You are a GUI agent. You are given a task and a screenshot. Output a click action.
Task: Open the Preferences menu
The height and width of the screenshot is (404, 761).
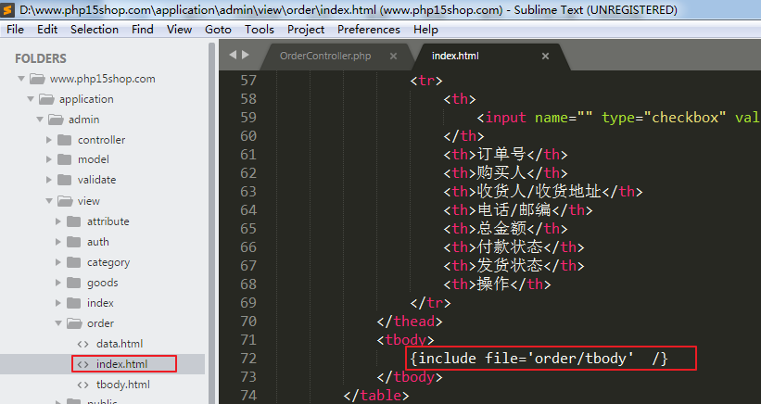368,30
